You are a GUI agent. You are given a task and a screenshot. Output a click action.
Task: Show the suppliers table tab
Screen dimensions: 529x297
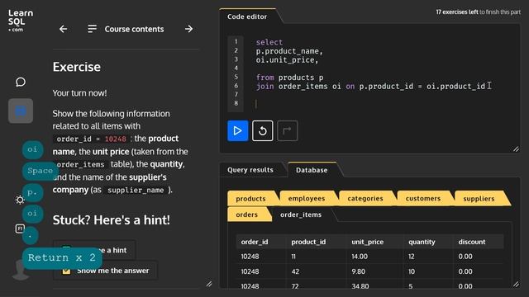[479, 199]
